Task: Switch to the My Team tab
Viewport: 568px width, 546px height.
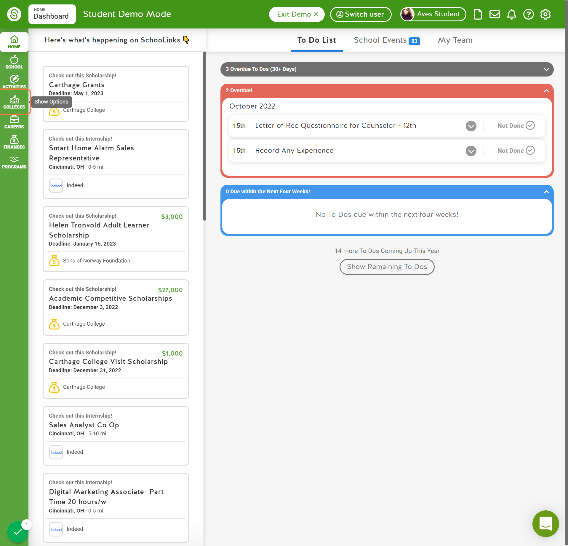Action: [x=455, y=40]
